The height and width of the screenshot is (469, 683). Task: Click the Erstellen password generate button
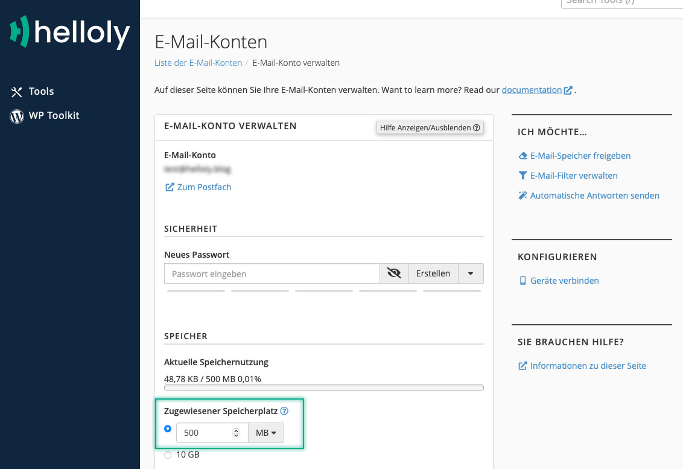[x=433, y=273]
